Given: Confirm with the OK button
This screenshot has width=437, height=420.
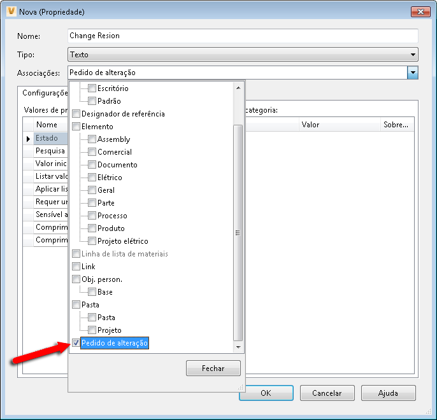Looking at the screenshot, I should point(266,393).
